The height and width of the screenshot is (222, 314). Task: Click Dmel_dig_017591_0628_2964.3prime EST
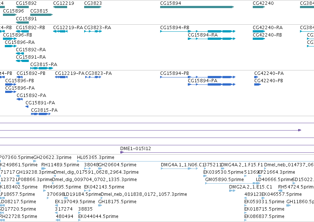(x=96, y=172)
